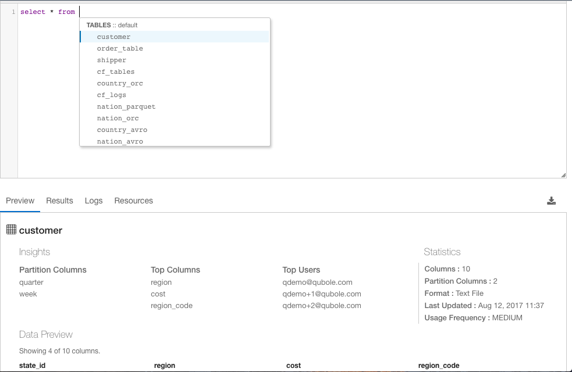Image resolution: width=572 pixels, height=372 pixels.
Task: Open the Preview tab
Action: point(20,201)
